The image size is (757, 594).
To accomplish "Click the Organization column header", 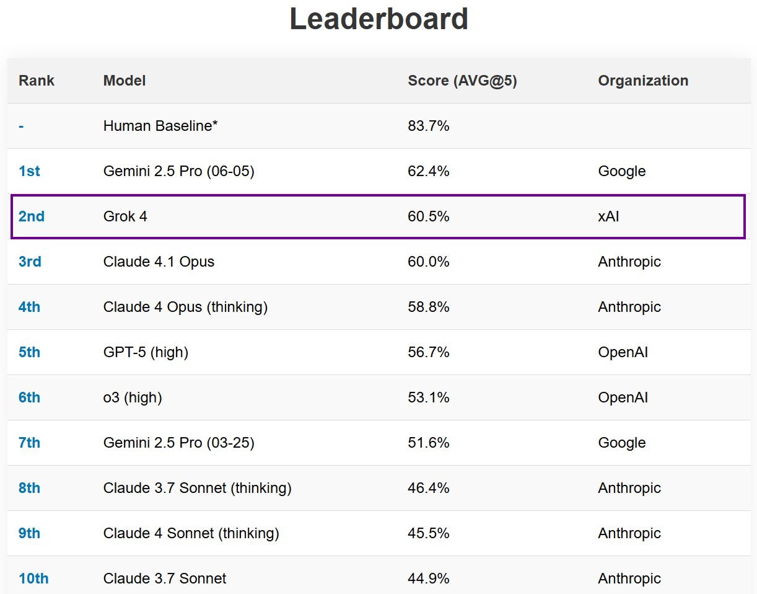I will tap(643, 81).
